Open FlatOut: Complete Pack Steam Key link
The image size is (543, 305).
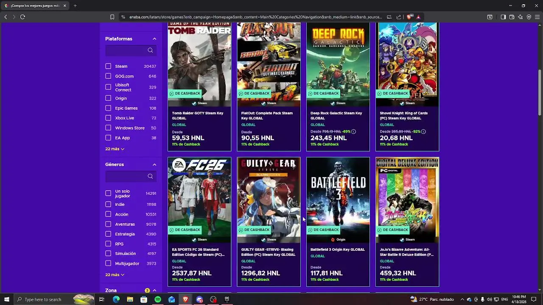coord(267,116)
